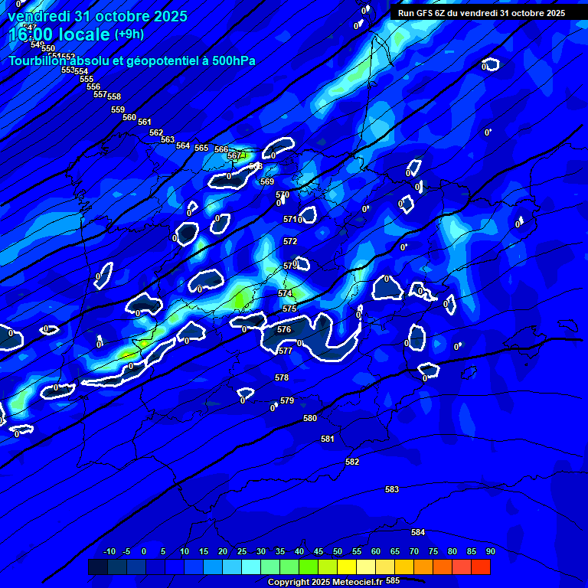
Task: Click the date 'vendredi 31 octobre 2025' title
Action: pos(97,16)
